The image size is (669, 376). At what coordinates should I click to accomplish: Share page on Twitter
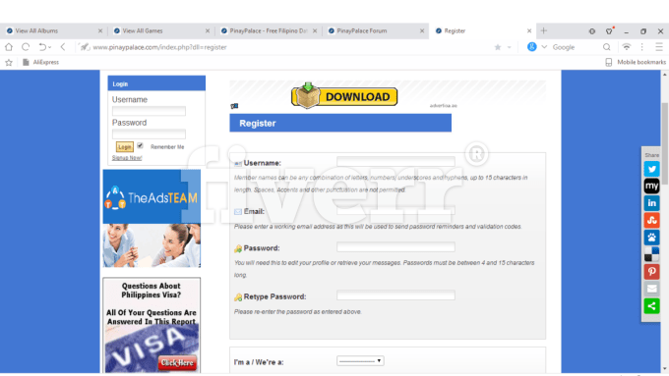point(651,169)
